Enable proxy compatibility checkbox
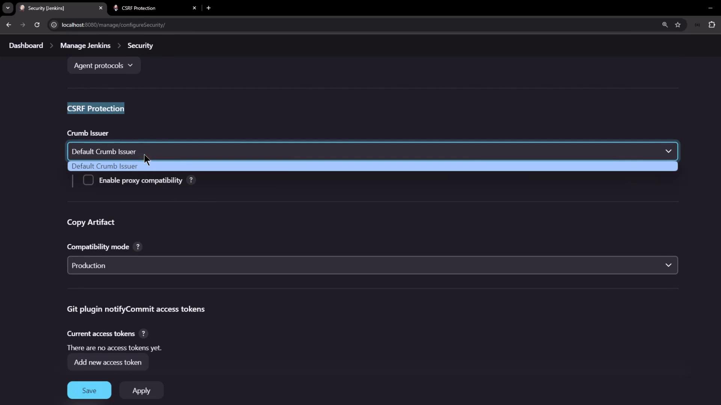 88,180
